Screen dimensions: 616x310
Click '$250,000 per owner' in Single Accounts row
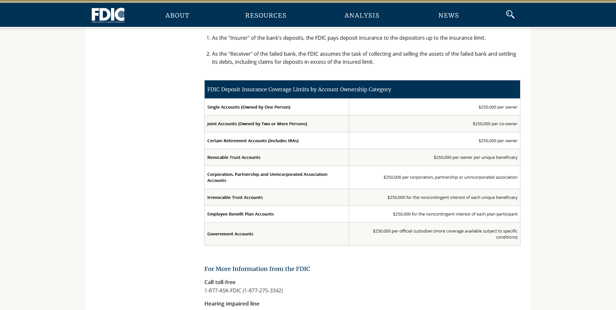(x=498, y=107)
